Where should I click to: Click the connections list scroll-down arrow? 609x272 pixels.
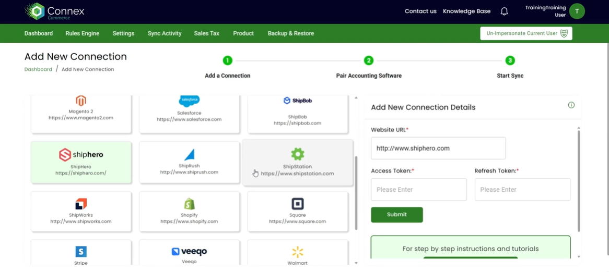[356, 263]
